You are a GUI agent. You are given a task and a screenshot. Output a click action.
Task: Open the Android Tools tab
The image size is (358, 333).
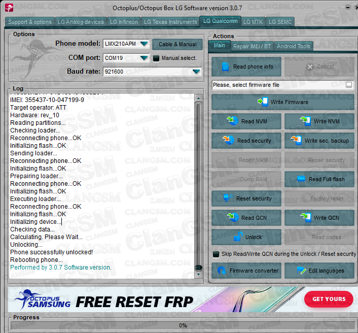(x=294, y=46)
